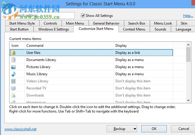195x135 pixels.
Task: Open the Controls tab
Action: [50, 23]
